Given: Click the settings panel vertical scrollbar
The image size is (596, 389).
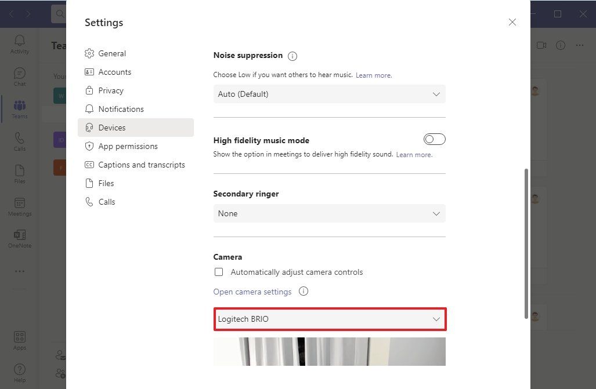Looking at the screenshot, I should coord(526,243).
